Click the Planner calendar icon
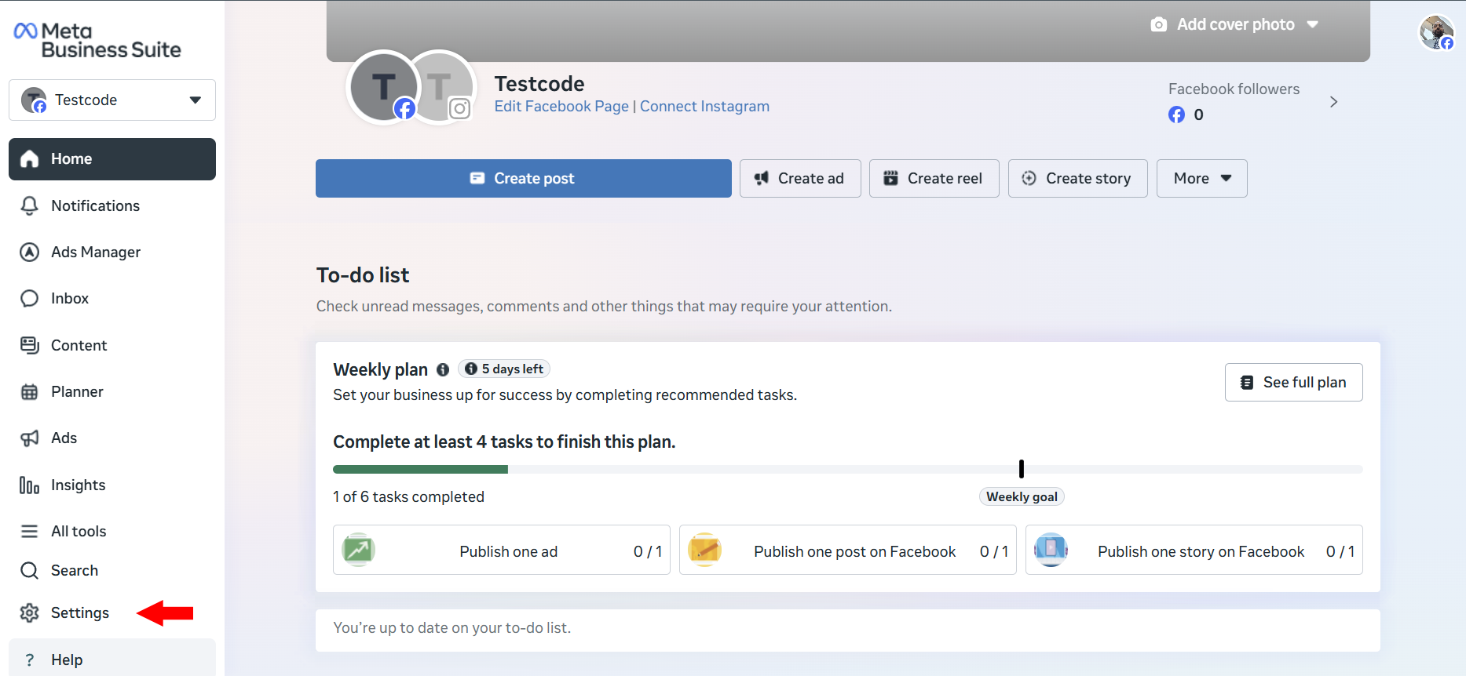The width and height of the screenshot is (1466, 676). (29, 391)
